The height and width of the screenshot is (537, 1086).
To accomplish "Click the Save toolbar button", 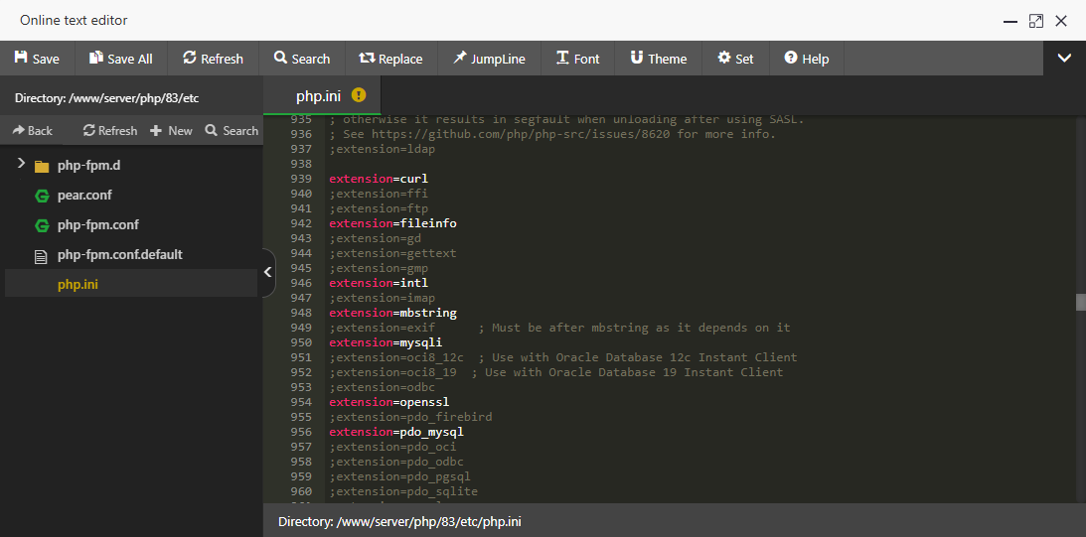I will click(x=37, y=59).
